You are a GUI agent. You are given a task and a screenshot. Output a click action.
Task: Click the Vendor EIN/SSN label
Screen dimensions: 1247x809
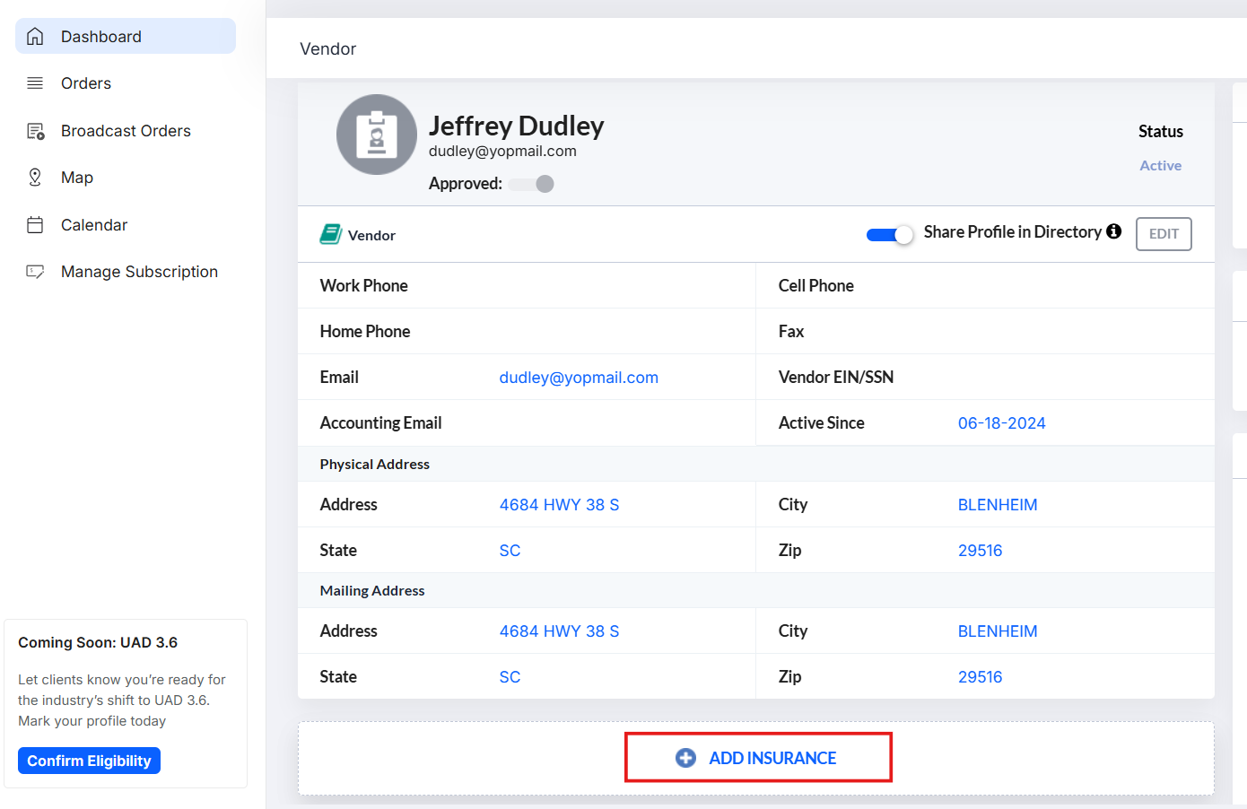835,378
